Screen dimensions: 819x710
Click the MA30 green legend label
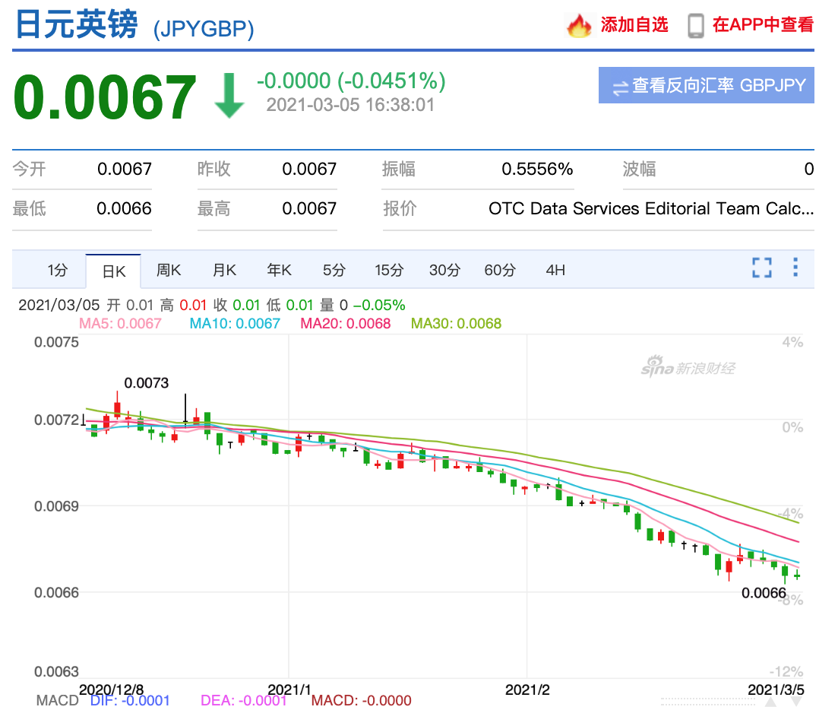coord(456,324)
